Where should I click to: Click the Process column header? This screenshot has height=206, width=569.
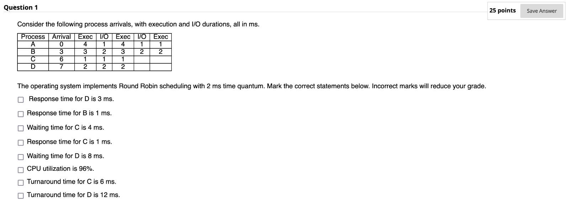click(33, 37)
